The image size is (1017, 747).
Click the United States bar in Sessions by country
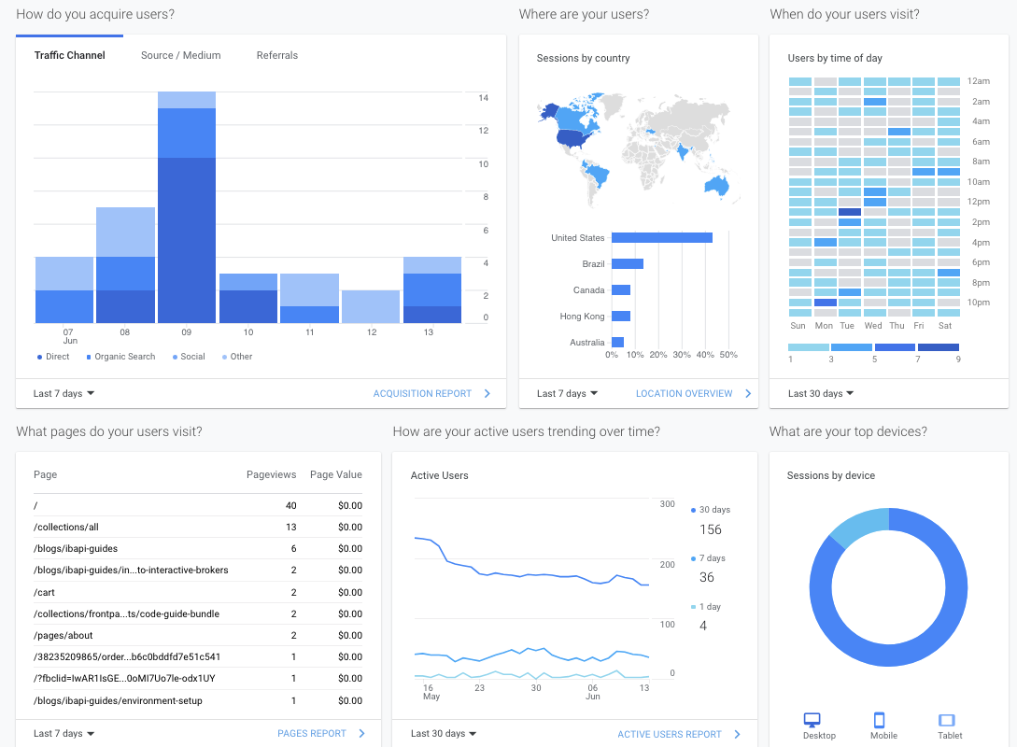click(x=663, y=237)
